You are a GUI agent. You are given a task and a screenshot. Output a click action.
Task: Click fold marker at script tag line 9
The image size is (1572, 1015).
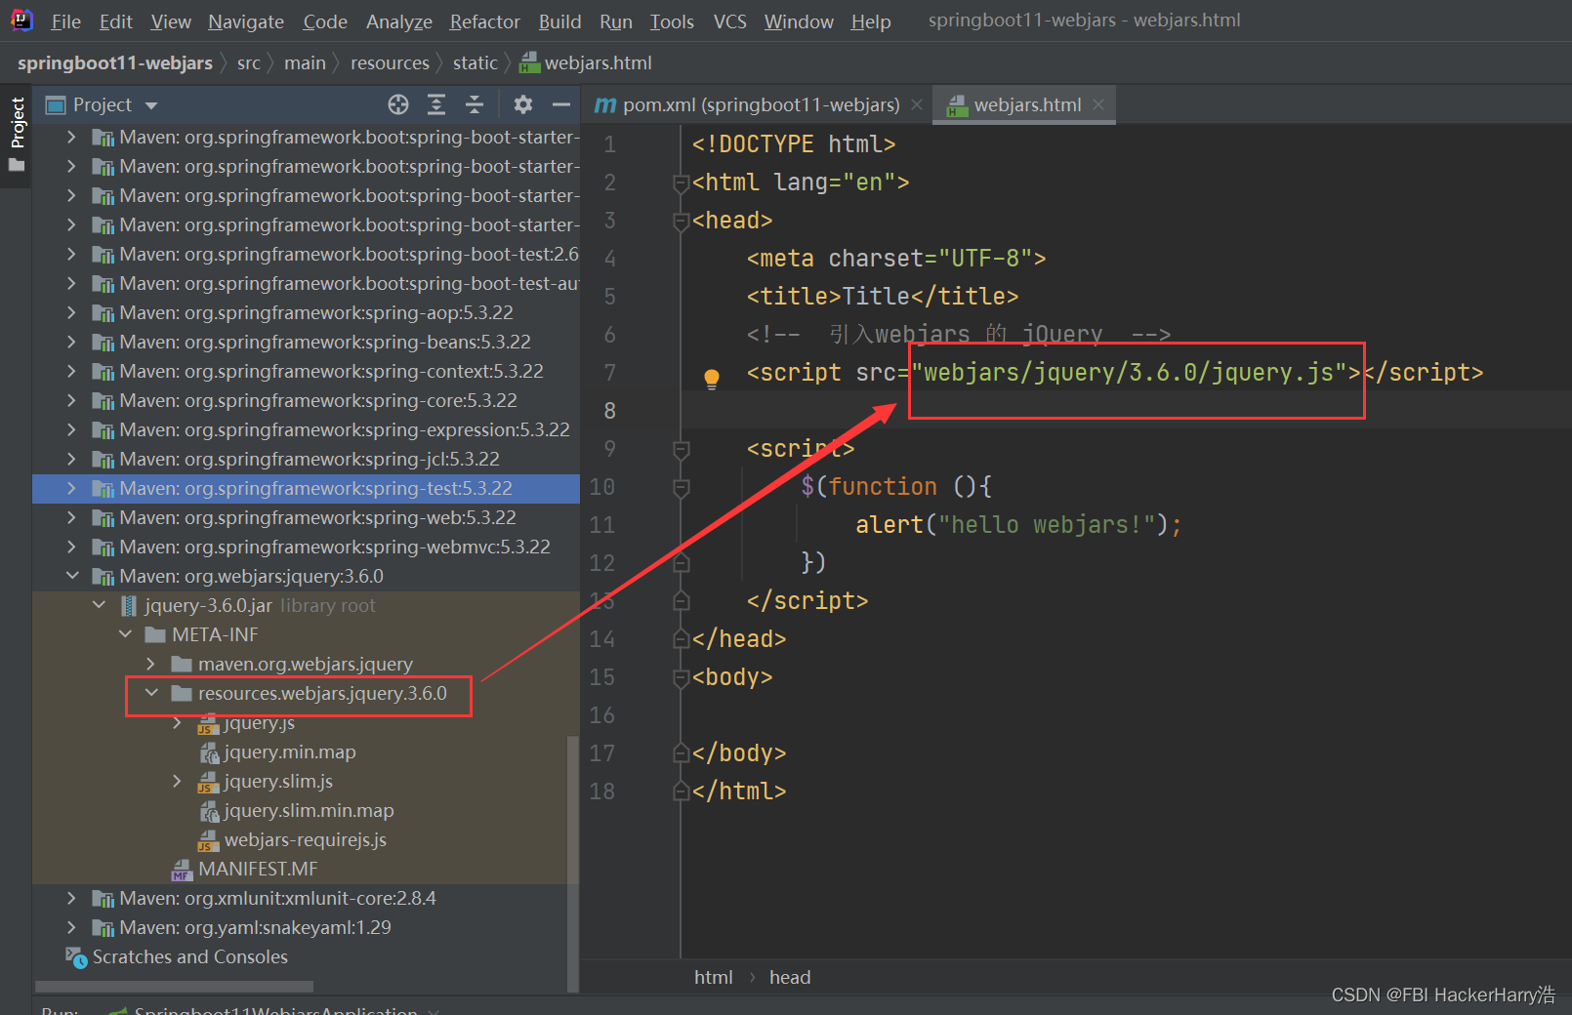pos(681,449)
